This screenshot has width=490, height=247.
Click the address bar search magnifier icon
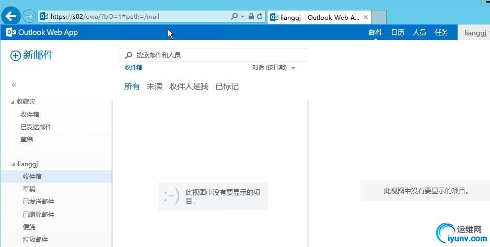(235, 16)
